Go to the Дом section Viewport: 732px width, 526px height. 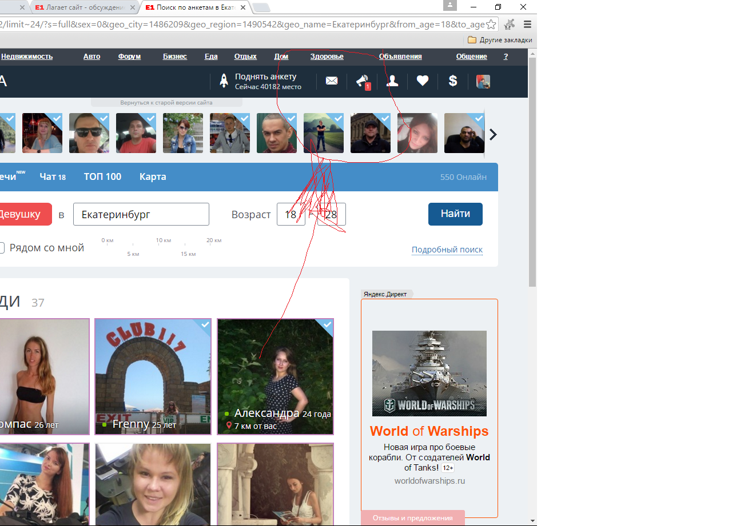tap(281, 57)
